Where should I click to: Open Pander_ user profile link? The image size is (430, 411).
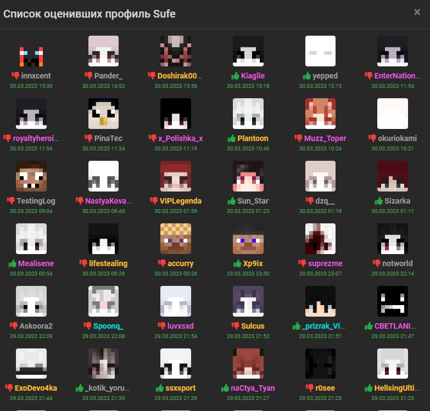pyautogui.click(x=108, y=76)
